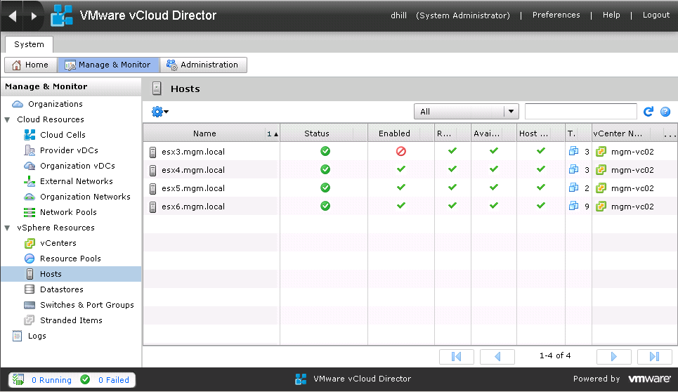Screen dimensions: 678x392
Task: Click the green status icon for esx4.mgm.local
Action: [325, 169]
